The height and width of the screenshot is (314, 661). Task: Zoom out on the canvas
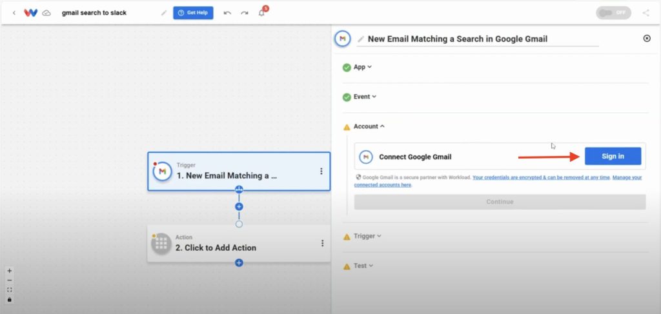pyautogui.click(x=10, y=280)
